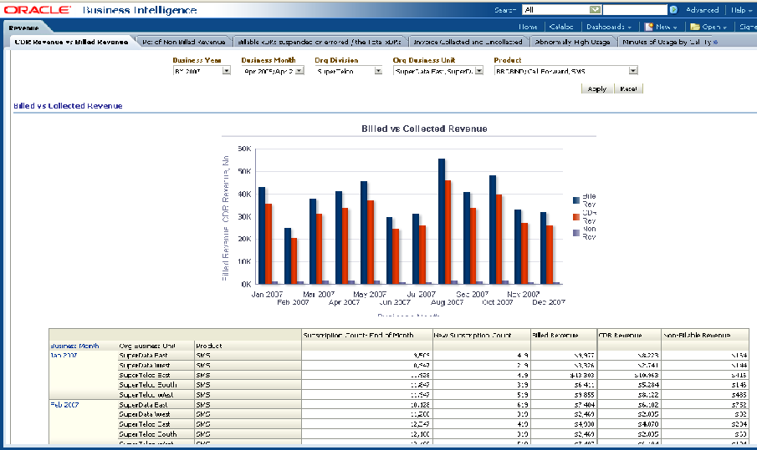Click the Aug 2007 x-axis label
This screenshot has width=757, height=450.
(447, 302)
